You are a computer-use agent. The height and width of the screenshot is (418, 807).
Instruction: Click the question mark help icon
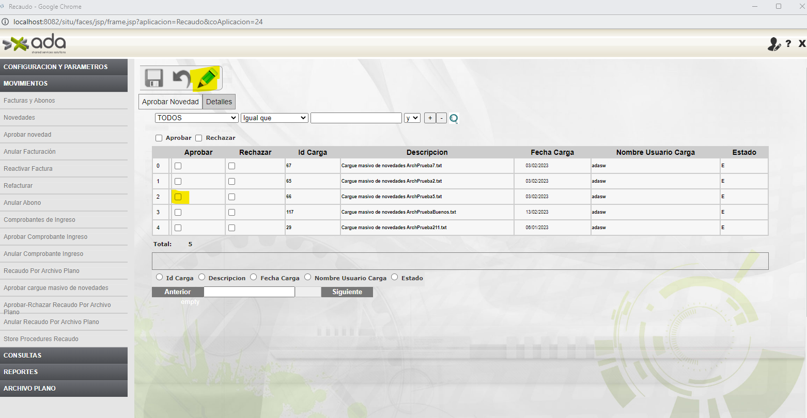788,44
